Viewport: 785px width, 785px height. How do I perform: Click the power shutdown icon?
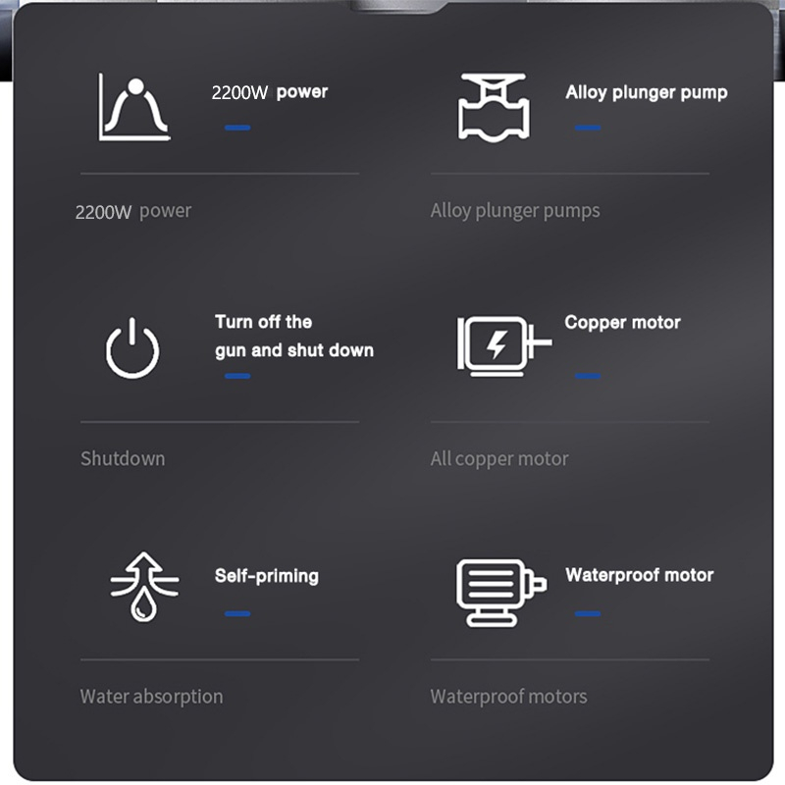132,348
